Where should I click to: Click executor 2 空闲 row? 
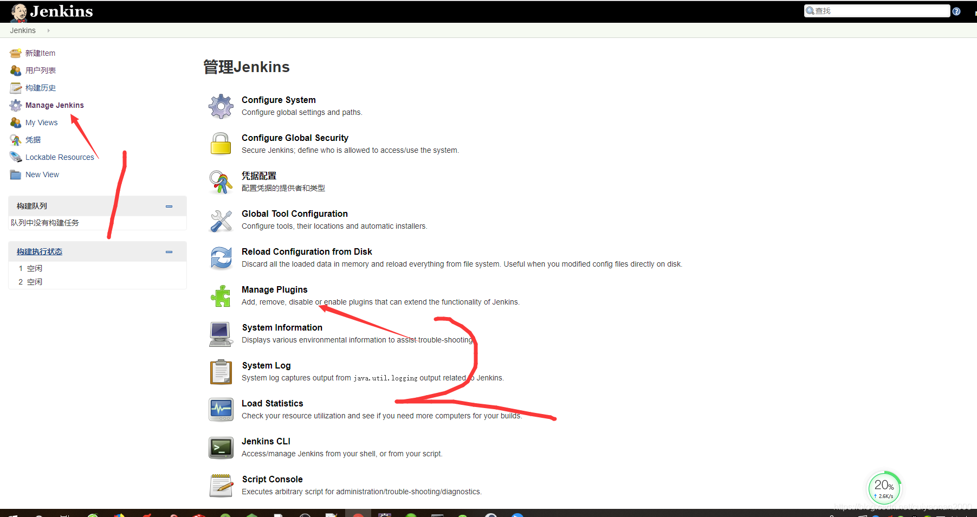(x=98, y=282)
